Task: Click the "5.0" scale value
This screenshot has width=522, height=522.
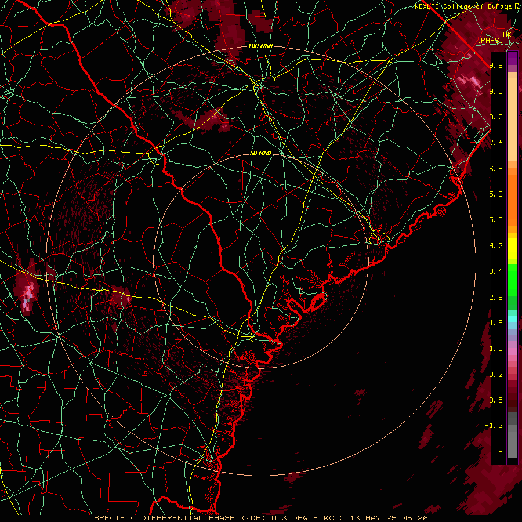Action: pyautogui.click(x=496, y=220)
